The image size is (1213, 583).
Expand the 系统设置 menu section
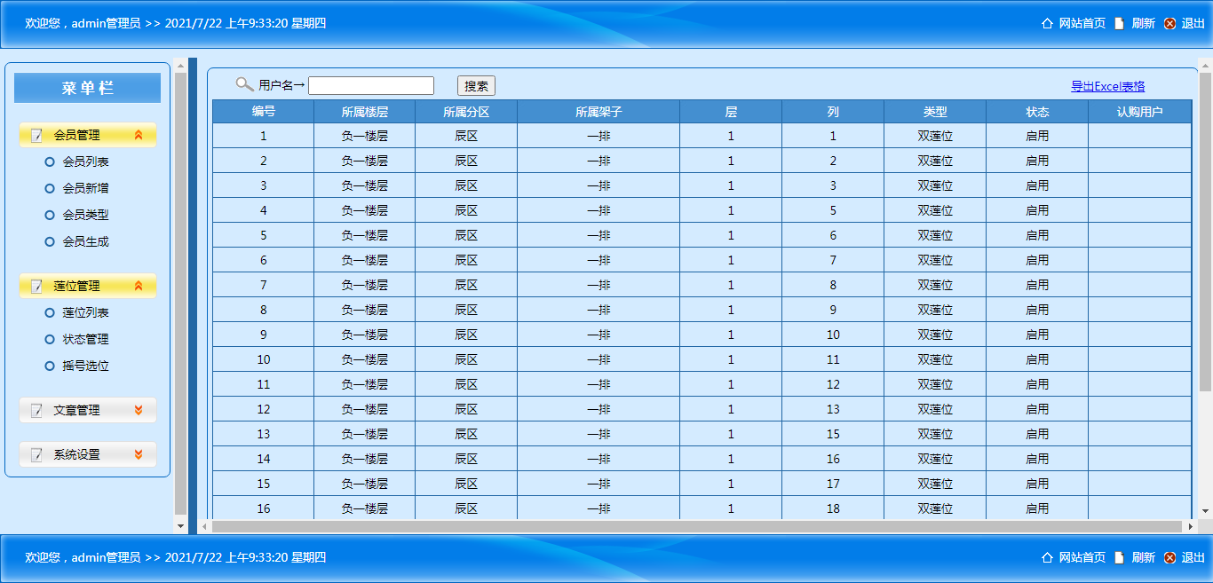click(139, 453)
